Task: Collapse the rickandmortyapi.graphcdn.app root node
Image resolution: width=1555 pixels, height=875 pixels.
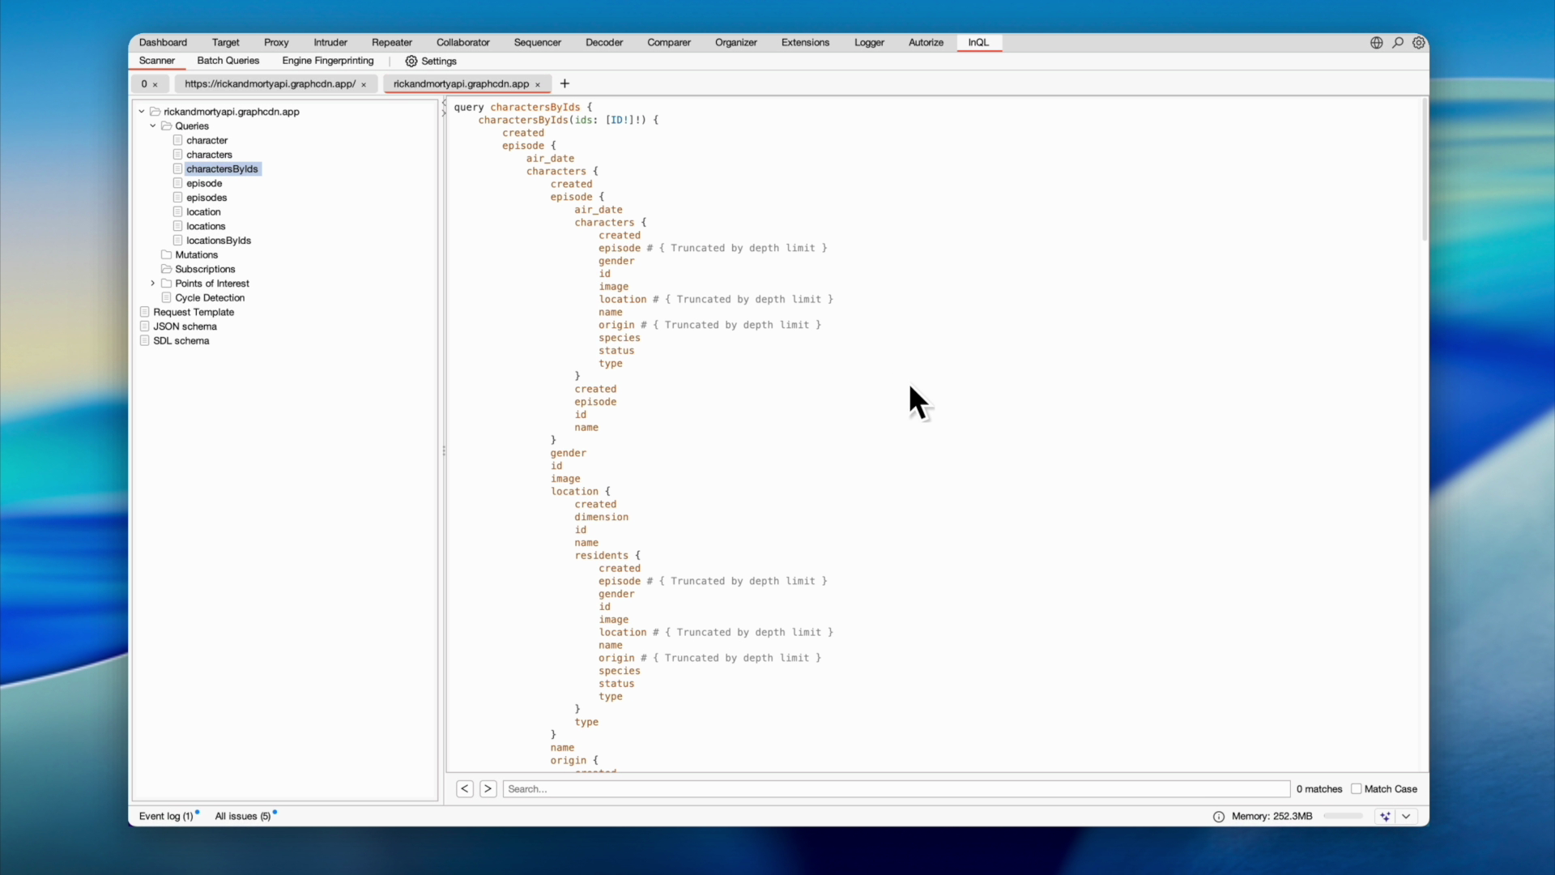Action: coord(142,112)
